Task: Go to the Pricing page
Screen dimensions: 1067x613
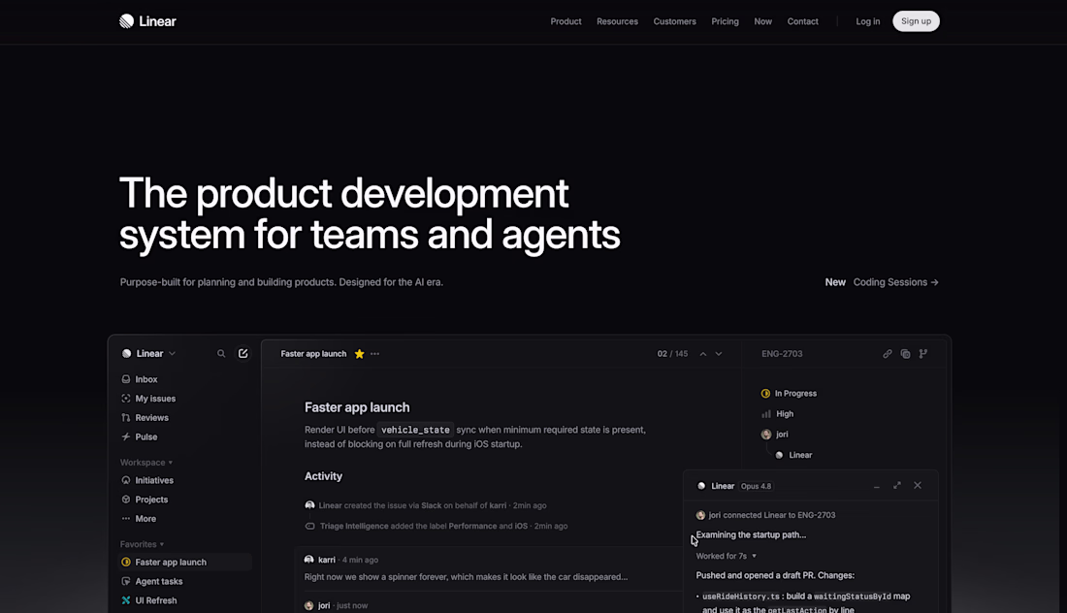Action: click(x=725, y=21)
